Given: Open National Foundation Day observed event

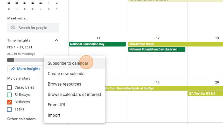Looking at the screenshot, I should [x=157, y=49].
